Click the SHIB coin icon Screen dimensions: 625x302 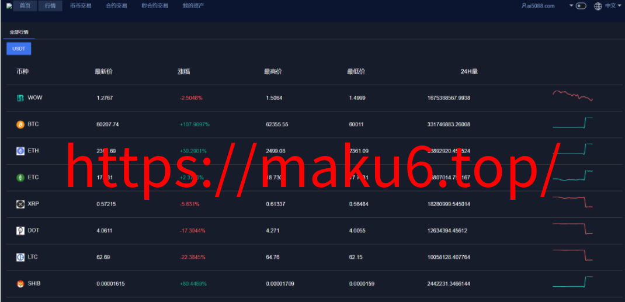[x=20, y=284]
